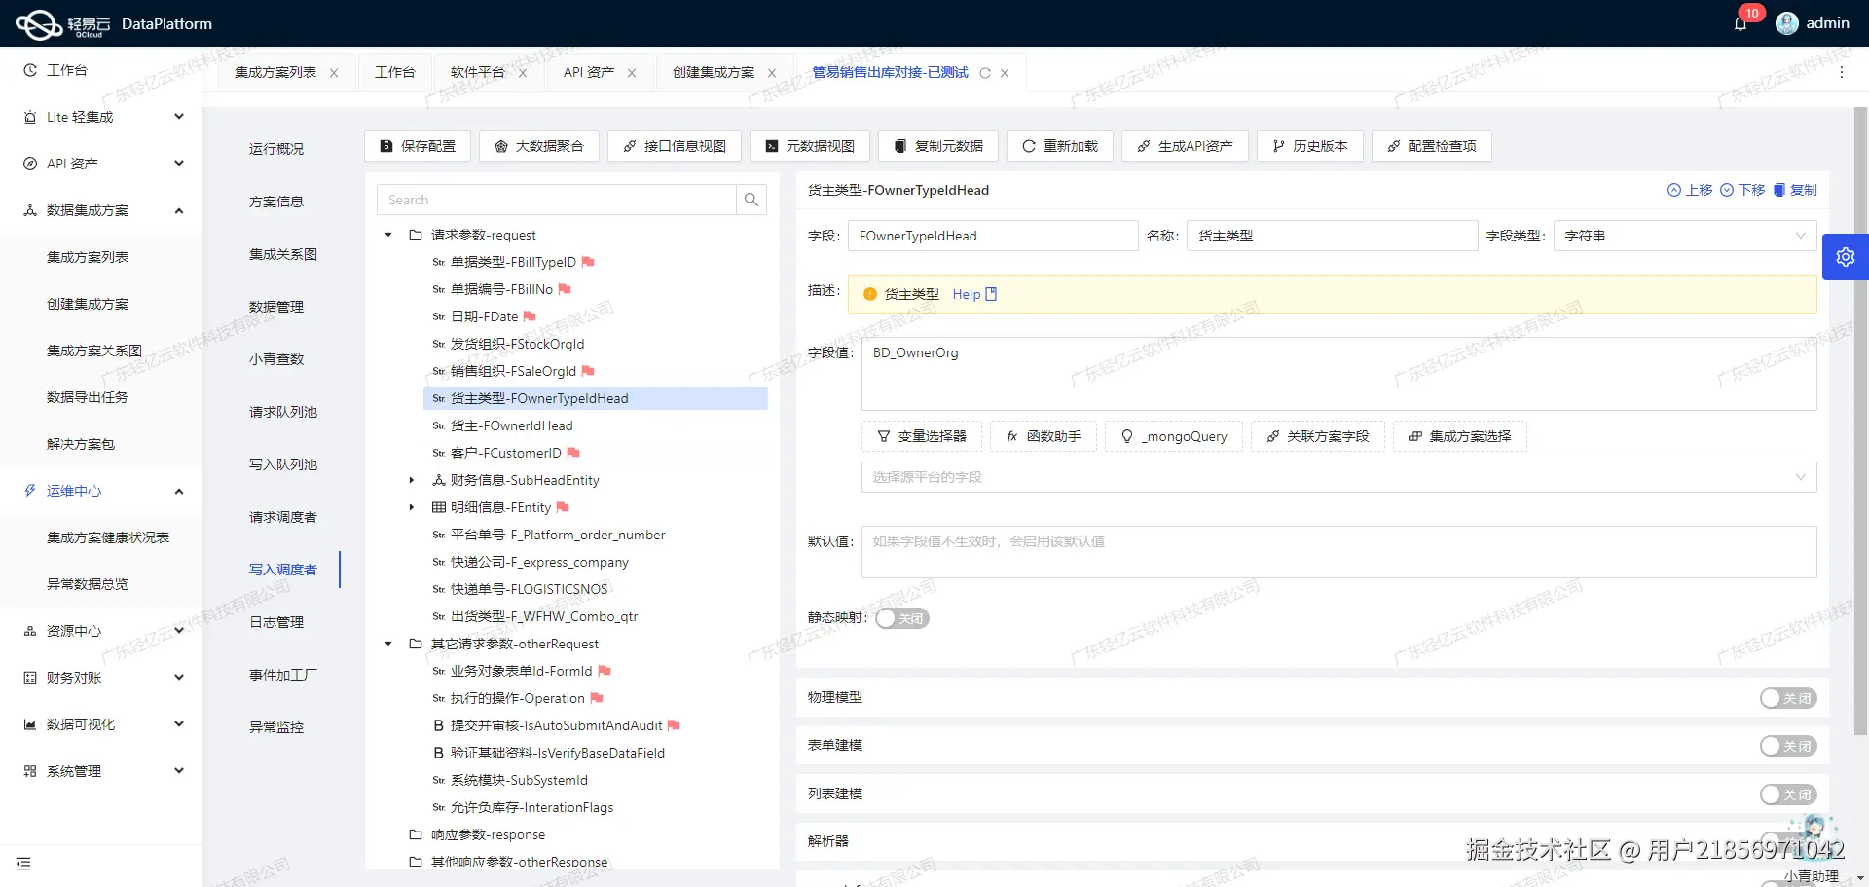Expand the 财务信息-SubHeadEntity tree node
The image size is (1869, 887).
click(x=410, y=479)
